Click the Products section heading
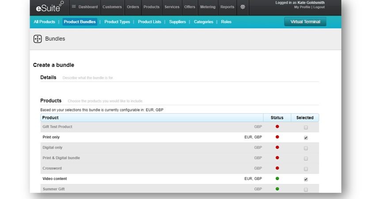This screenshot has height=199, width=382. point(51,100)
